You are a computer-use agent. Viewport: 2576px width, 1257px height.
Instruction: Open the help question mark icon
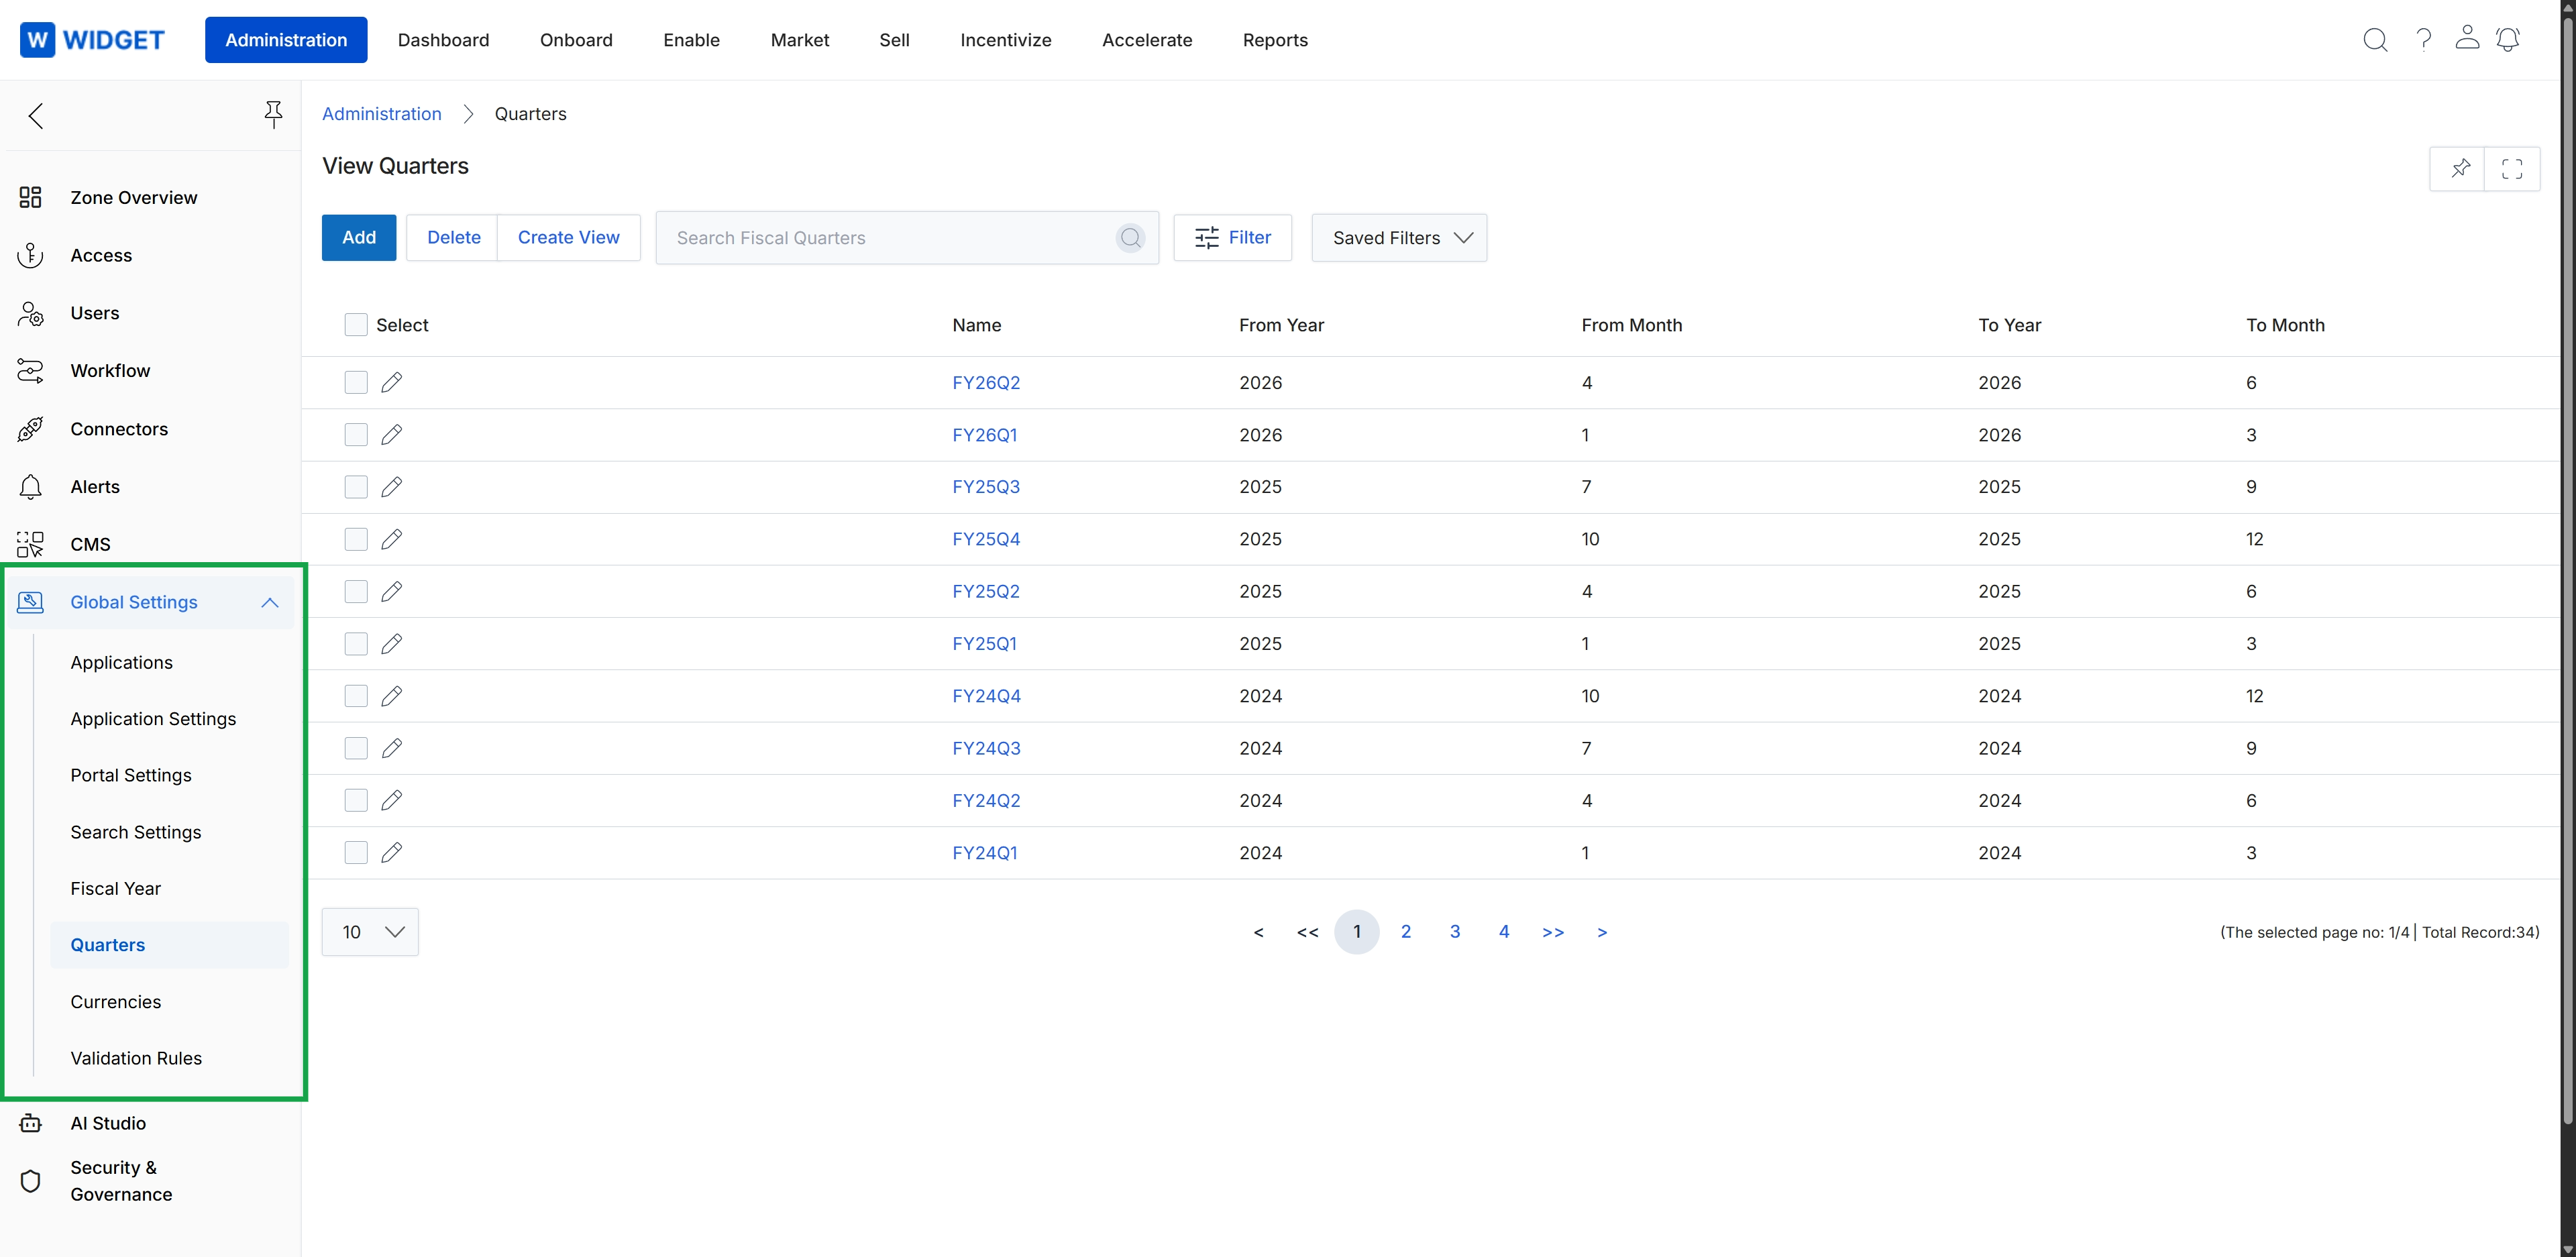(2423, 40)
